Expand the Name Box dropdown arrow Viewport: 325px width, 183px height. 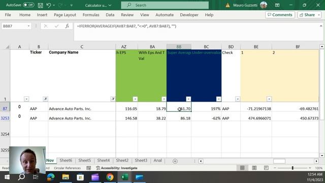28,26
